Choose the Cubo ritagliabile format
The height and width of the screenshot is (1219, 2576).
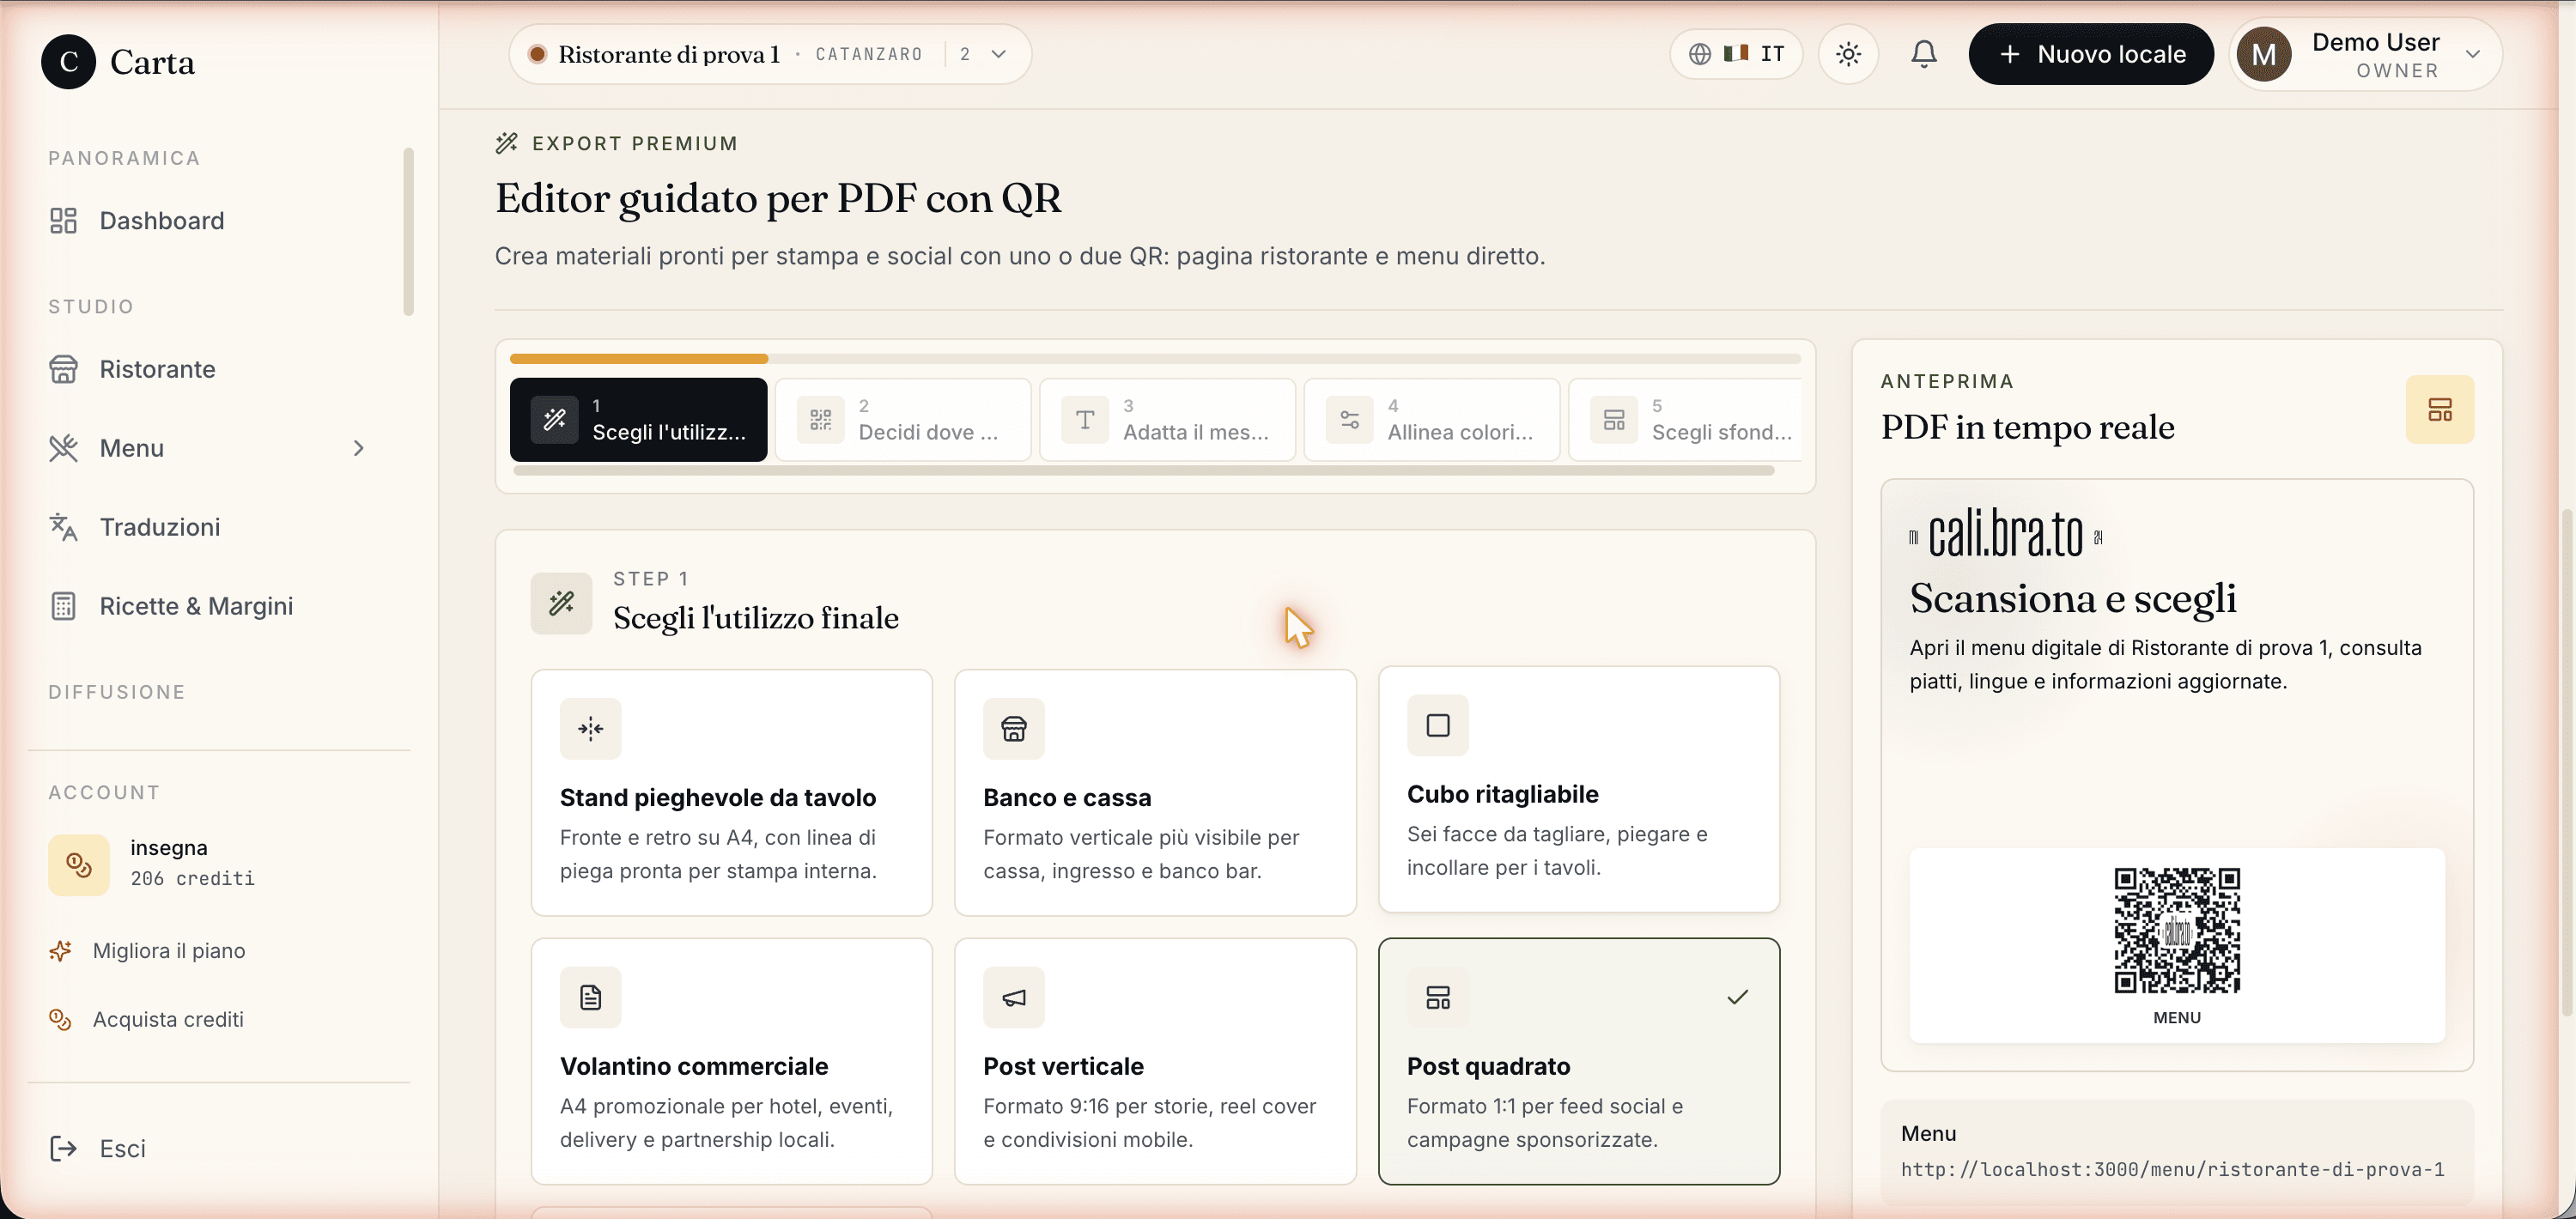click(x=1578, y=789)
